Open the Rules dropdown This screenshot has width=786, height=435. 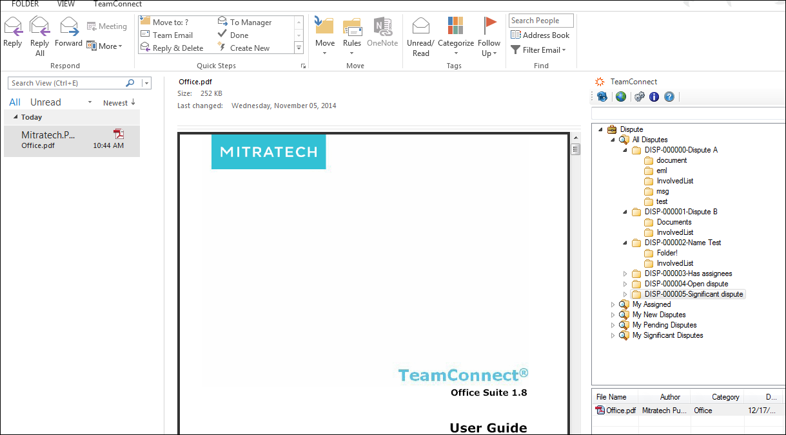(x=352, y=37)
